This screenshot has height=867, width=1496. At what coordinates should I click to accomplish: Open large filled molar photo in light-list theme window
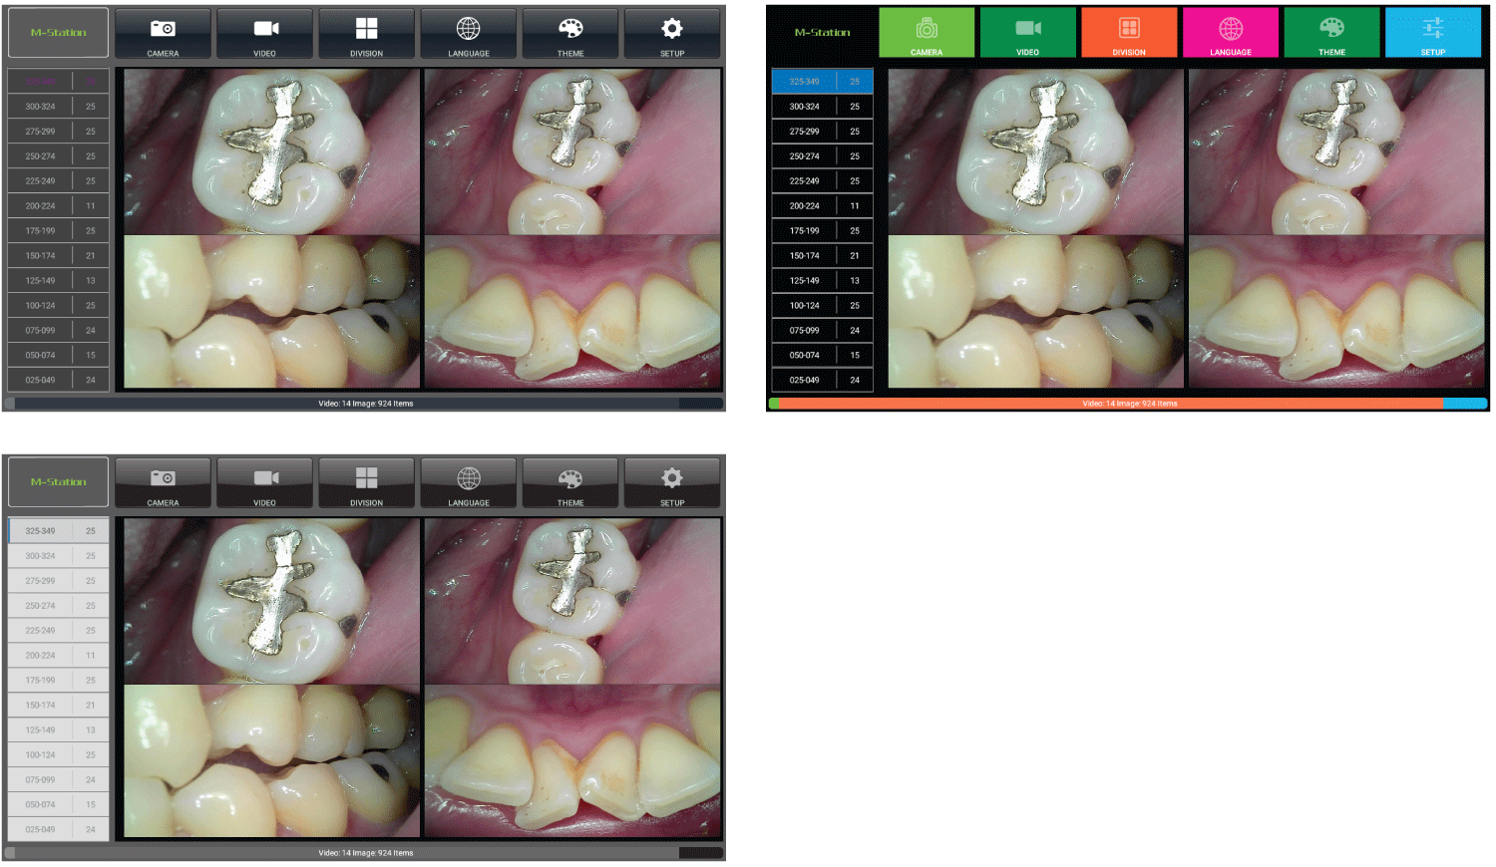[x=271, y=601]
